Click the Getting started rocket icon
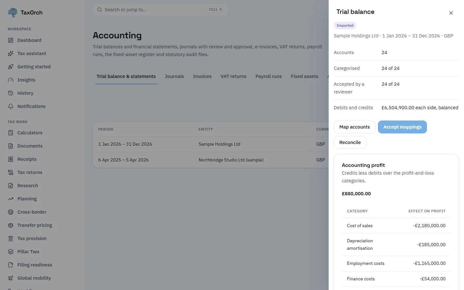Viewport: 464px width, 290px height. coord(11,67)
